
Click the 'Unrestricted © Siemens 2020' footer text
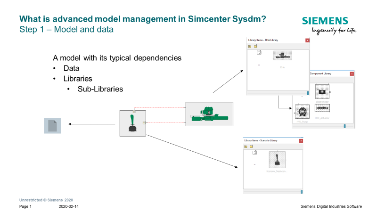pos(46,200)
